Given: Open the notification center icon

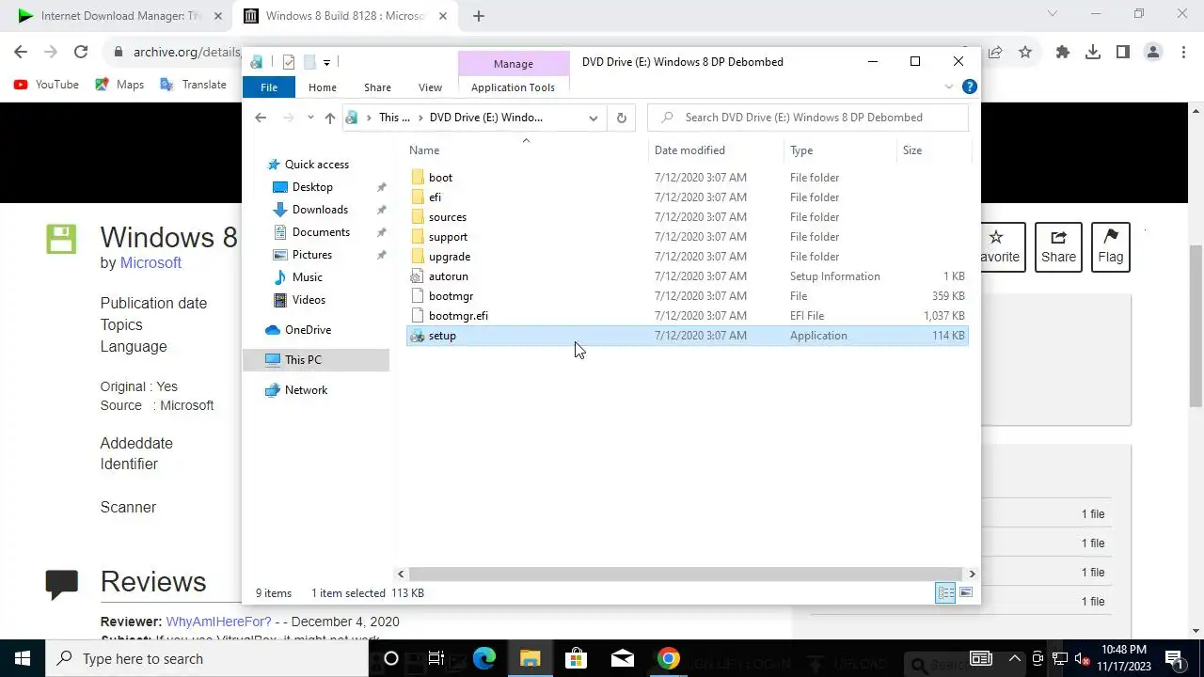Looking at the screenshot, I should 1174,658.
